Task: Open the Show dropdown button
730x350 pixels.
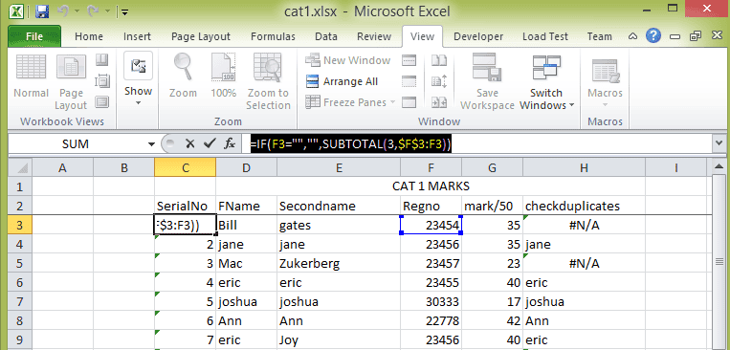Action: tap(139, 78)
